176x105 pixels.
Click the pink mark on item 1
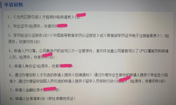81,15
